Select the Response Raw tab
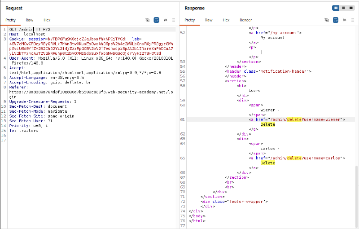The height and width of the screenshot is (229, 359). coord(208,20)
